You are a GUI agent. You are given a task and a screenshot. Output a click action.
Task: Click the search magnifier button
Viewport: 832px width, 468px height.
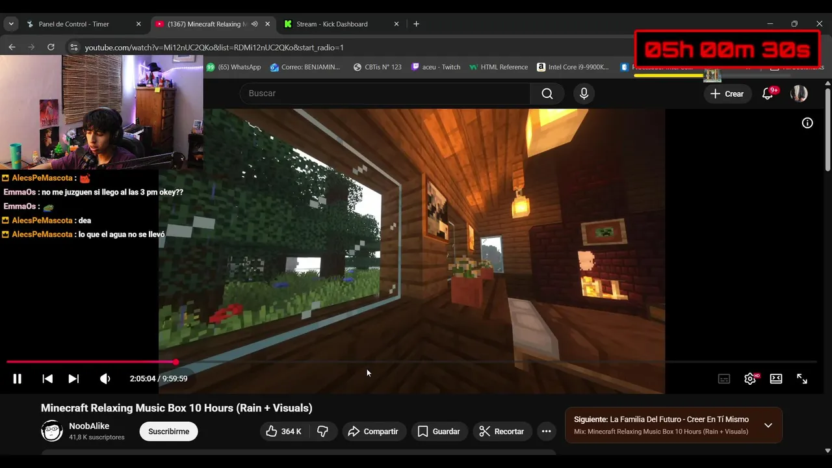(x=547, y=94)
